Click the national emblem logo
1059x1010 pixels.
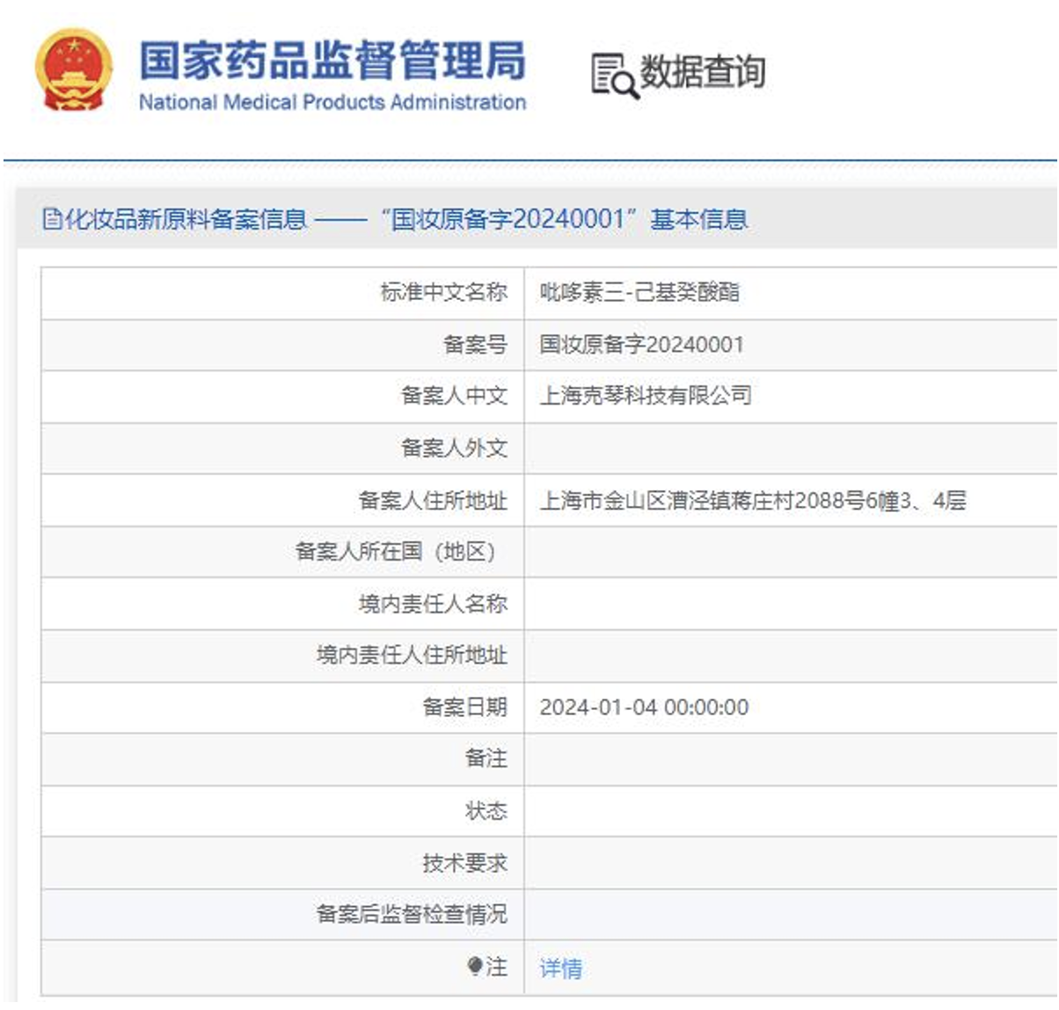(74, 70)
